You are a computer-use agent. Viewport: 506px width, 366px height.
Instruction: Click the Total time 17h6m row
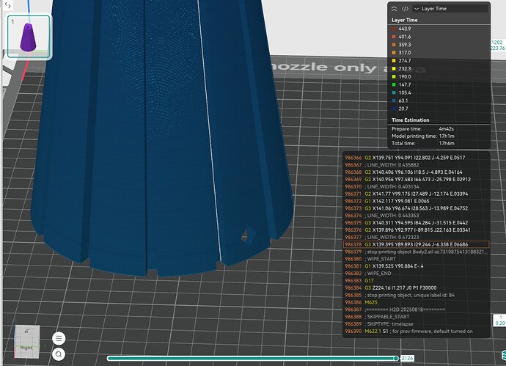[x=423, y=143]
